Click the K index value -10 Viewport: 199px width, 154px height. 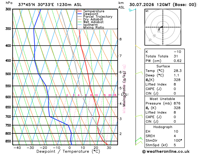coord(177,52)
